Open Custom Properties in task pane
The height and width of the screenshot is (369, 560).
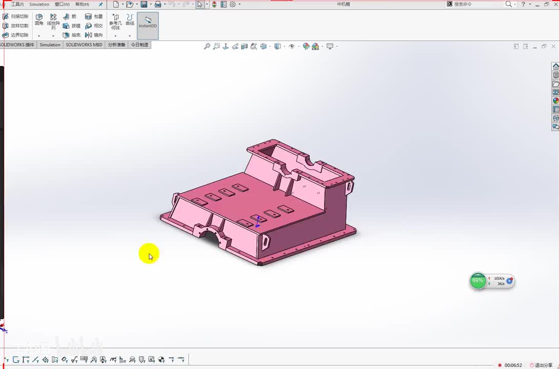tap(556, 109)
